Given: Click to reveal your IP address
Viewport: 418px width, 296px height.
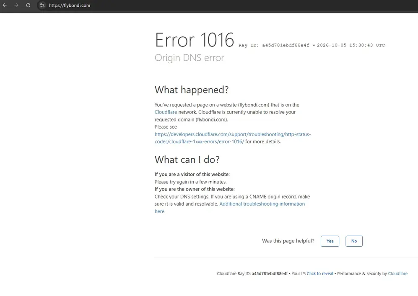Looking at the screenshot, I should pos(320,274).
